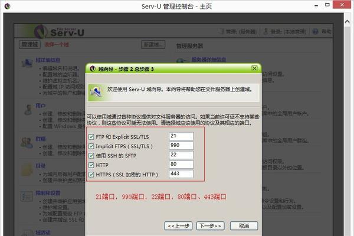Viewport: 354px width, 236px height.
Task: Click the Serv-U logo in main page header
Action: (60, 32)
